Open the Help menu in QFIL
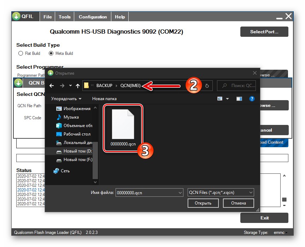The height and width of the screenshot is (247, 305). [120, 17]
